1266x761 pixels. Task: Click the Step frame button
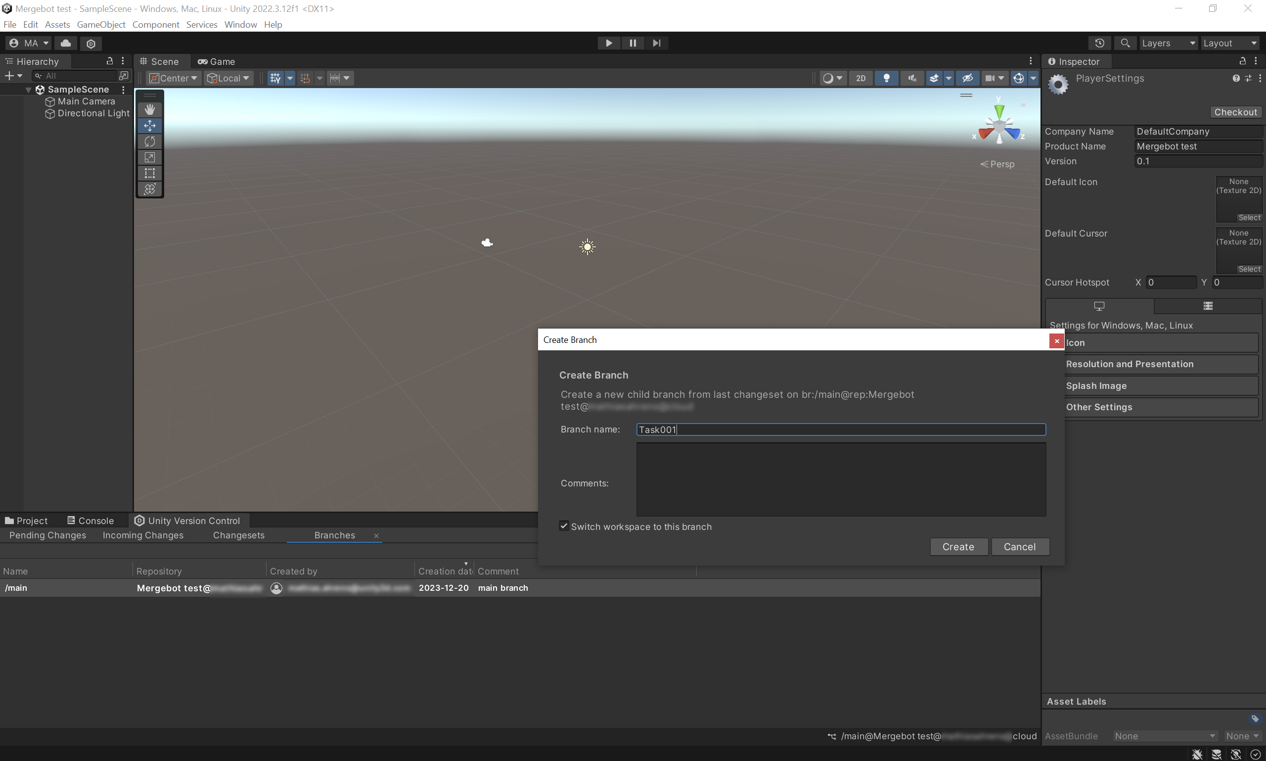657,43
